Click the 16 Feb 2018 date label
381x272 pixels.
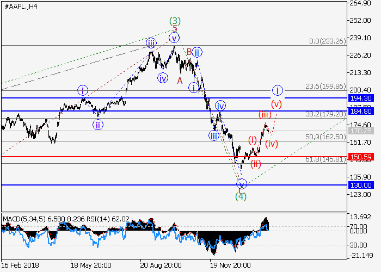[x=20, y=265]
